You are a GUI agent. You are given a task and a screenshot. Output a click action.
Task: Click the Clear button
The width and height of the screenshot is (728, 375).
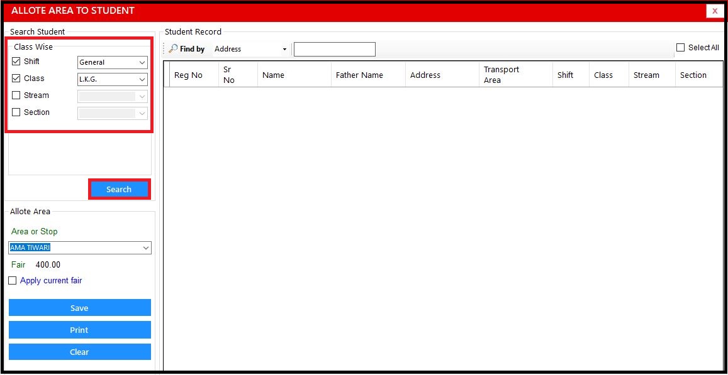(80, 352)
